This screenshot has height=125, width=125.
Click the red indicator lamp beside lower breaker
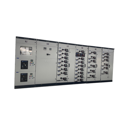30,76
